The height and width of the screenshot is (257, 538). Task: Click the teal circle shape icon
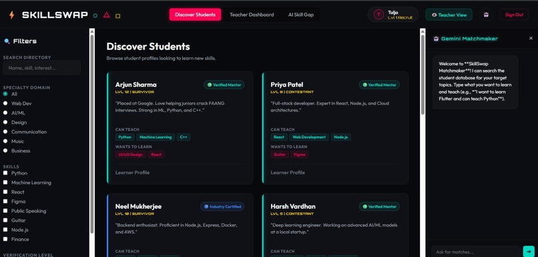pos(95,15)
